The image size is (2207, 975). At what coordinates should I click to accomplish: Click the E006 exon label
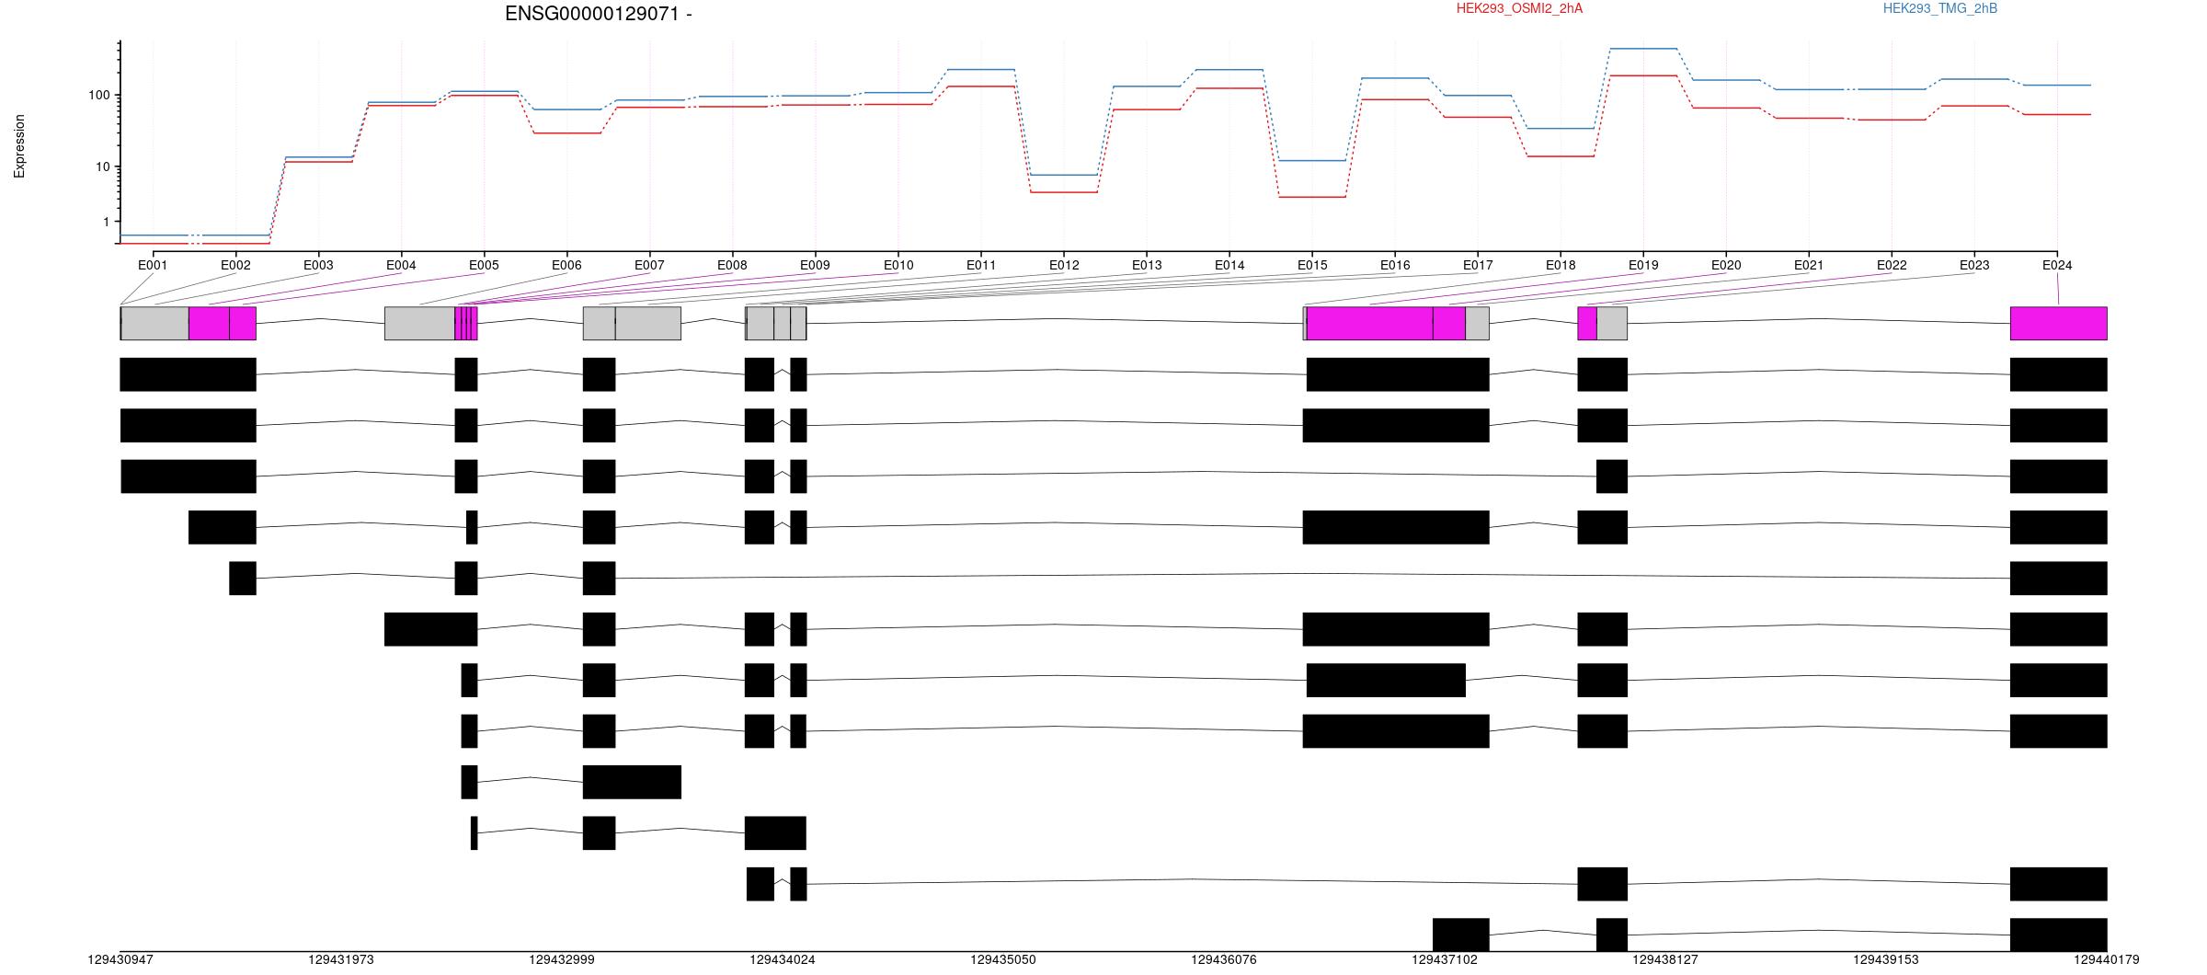click(x=566, y=265)
